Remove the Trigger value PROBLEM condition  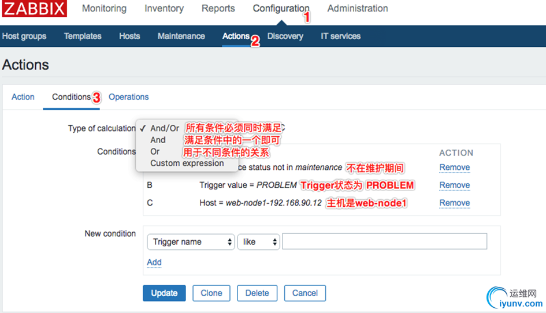tap(454, 185)
